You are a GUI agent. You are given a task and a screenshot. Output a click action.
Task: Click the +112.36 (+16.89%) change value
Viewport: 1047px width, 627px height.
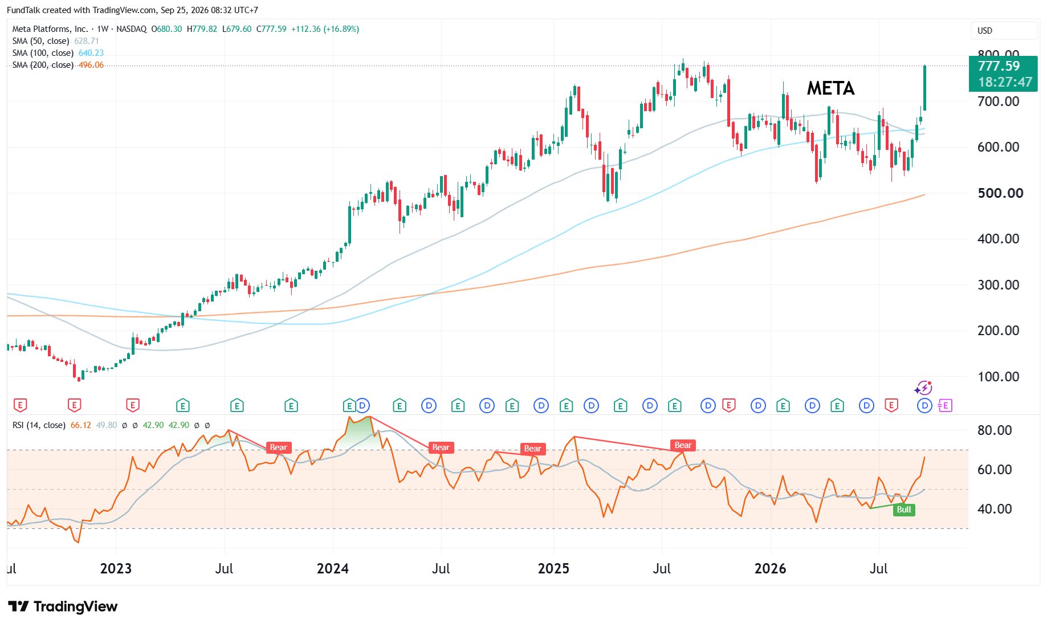coord(325,29)
